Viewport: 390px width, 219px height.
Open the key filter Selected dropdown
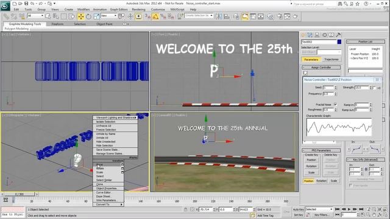tap(319, 209)
